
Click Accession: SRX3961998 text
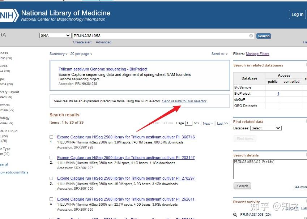coord(75,147)
